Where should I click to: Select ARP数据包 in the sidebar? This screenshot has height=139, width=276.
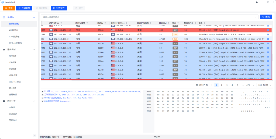coord(14,30)
